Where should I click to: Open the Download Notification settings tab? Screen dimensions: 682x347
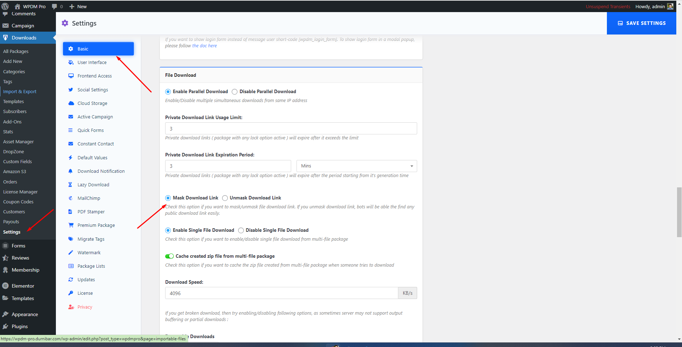click(x=98, y=171)
